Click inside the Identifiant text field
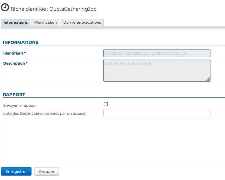This screenshot has width=225, height=180. click(157, 53)
